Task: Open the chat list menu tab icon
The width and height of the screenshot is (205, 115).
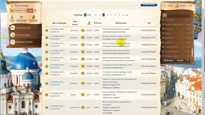Action: pos(165,15)
